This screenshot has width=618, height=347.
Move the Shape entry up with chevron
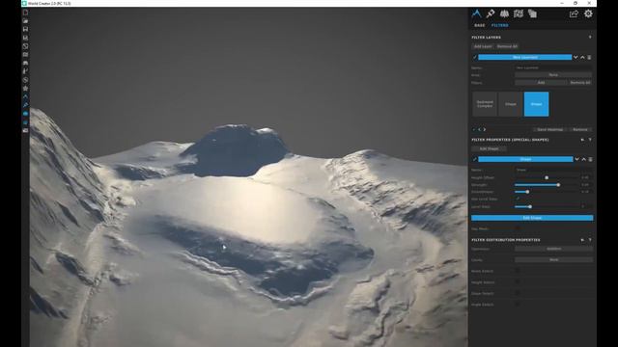(x=583, y=159)
